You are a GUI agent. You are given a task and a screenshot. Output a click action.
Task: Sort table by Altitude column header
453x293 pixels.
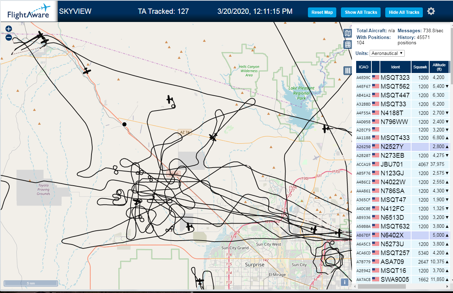[x=439, y=67]
